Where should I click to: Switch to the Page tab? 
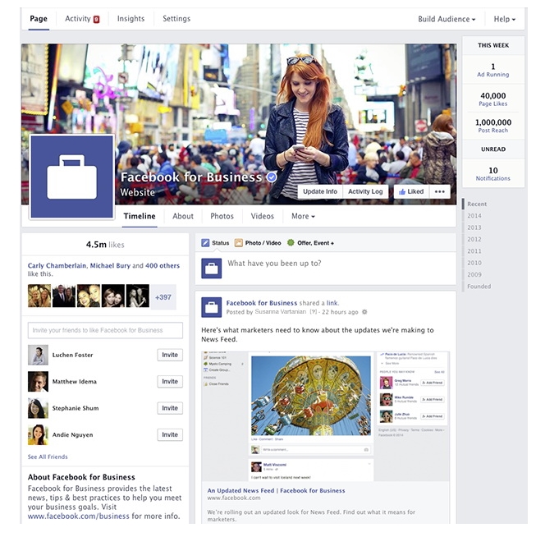(39, 19)
